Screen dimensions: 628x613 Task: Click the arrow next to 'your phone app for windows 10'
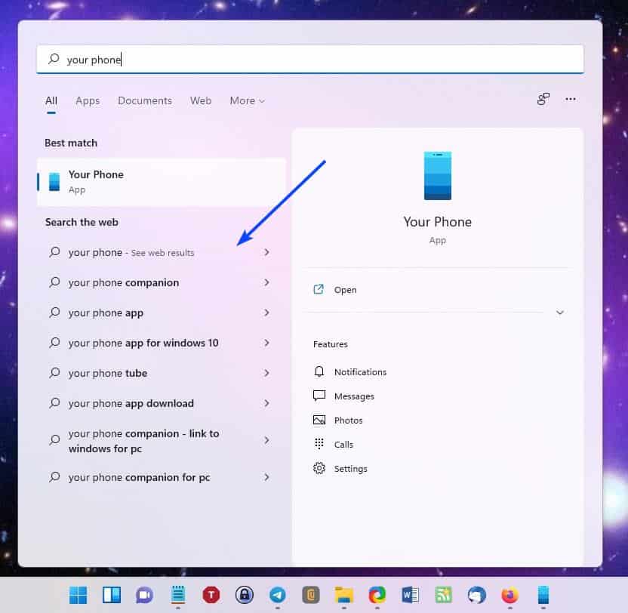[x=266, y=343]
